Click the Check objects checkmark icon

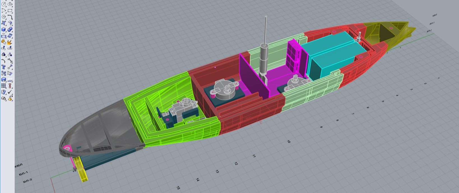pos(10,92)
